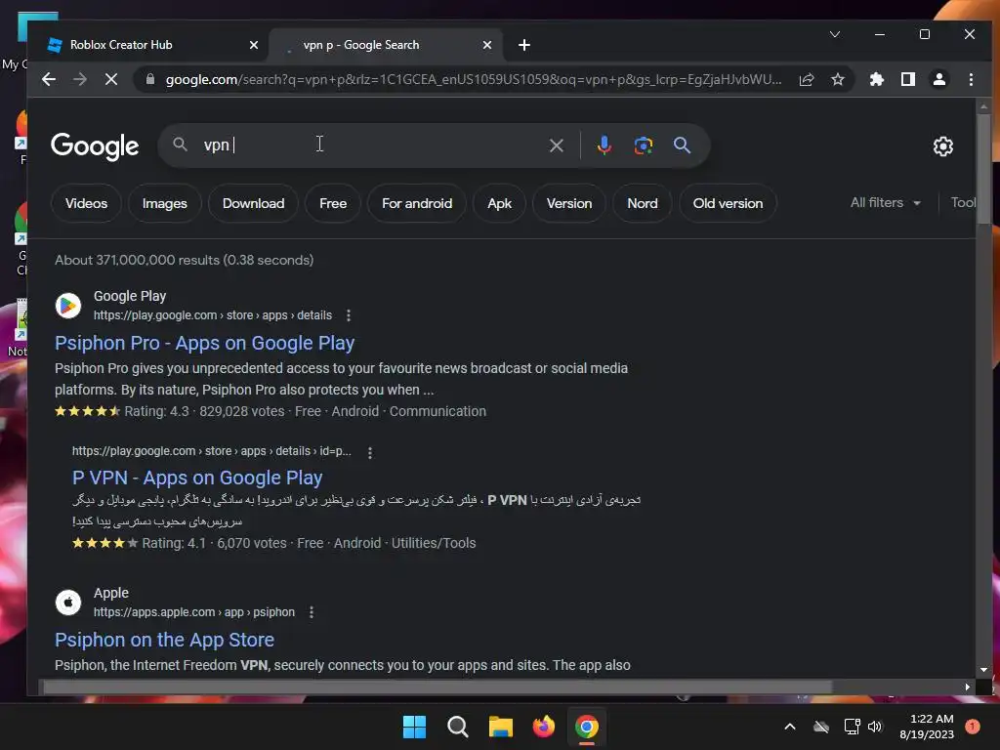Open more options for P VPN result
This screenshot has height=750, width=1000.
click(370, 452)
